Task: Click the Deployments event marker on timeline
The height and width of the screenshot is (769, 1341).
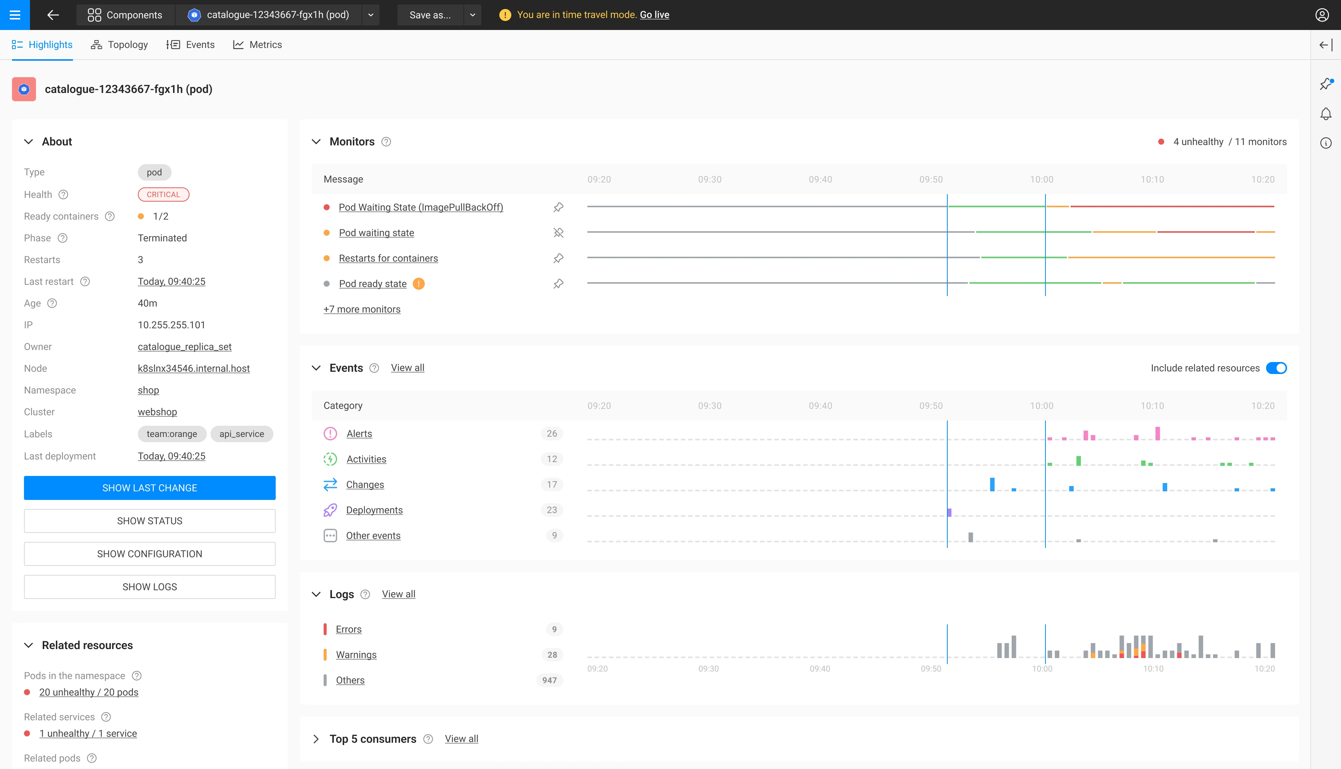Action: coord(950,512)
